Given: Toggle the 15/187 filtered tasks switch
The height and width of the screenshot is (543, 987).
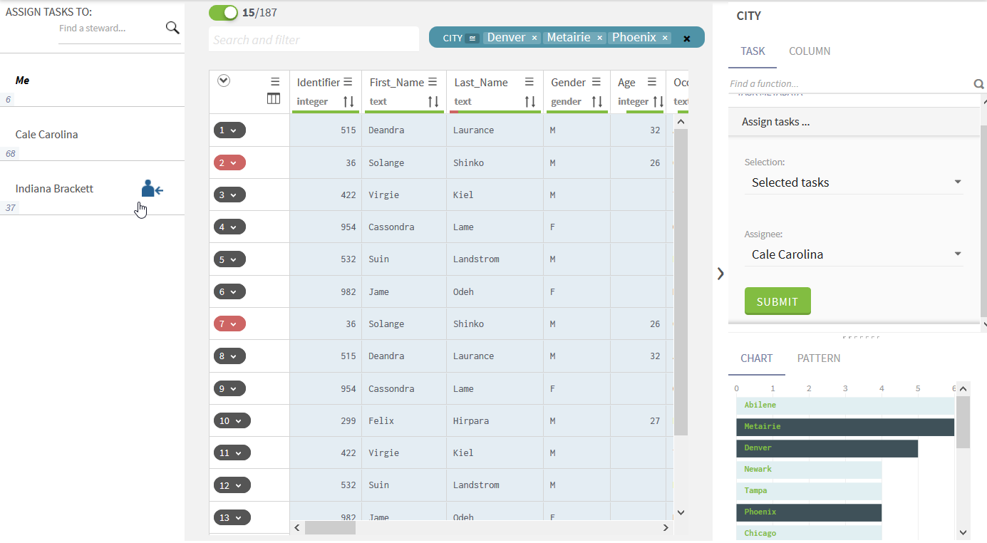Looking at the screenshot, I should [x=223, y=13].
